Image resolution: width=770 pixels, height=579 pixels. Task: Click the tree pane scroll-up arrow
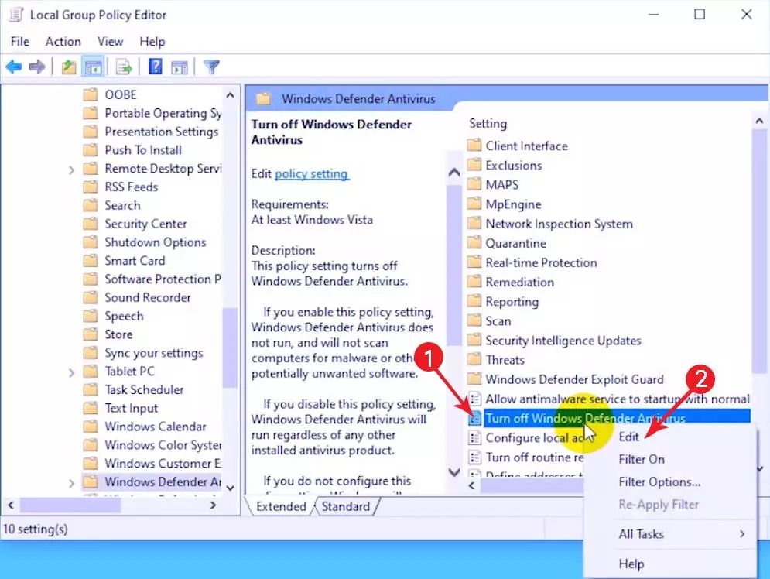click(230, 94)
